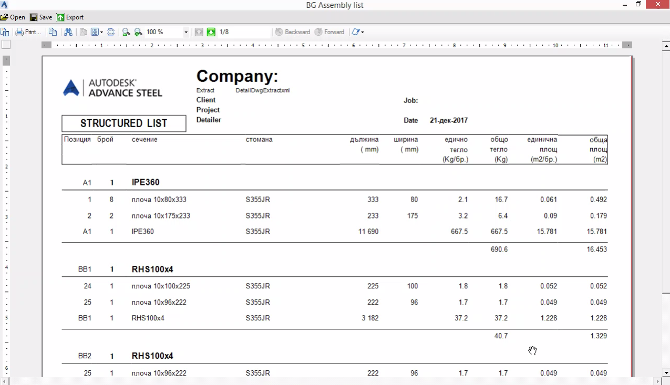Open the Find tool with binoculars icon

[x=68, y=32]
